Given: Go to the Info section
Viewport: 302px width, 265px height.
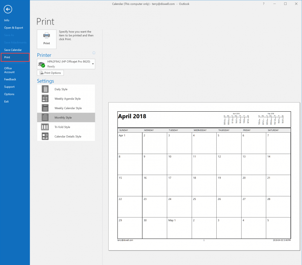Looking at the screenshot, I should [x=7, y=20].
